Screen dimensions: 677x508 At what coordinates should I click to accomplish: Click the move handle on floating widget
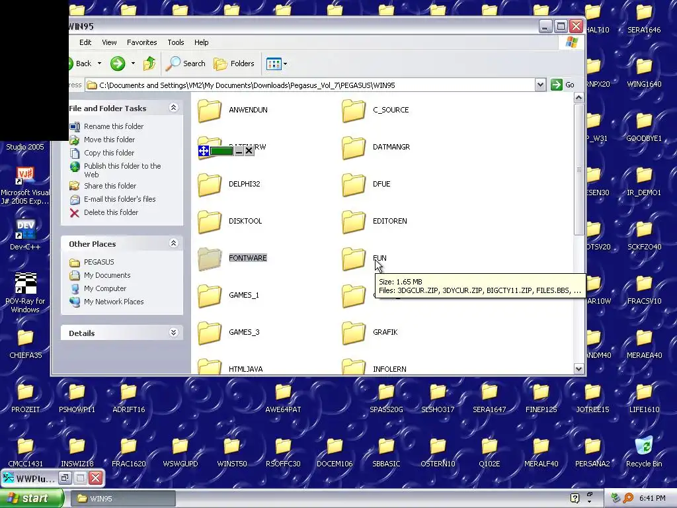click(204, 151)
